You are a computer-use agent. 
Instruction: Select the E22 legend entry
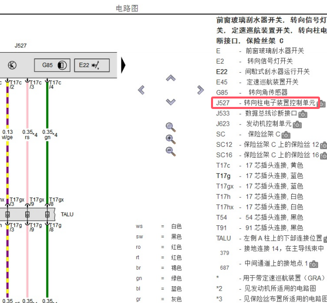pyautogui.click(x=263, y=72)
